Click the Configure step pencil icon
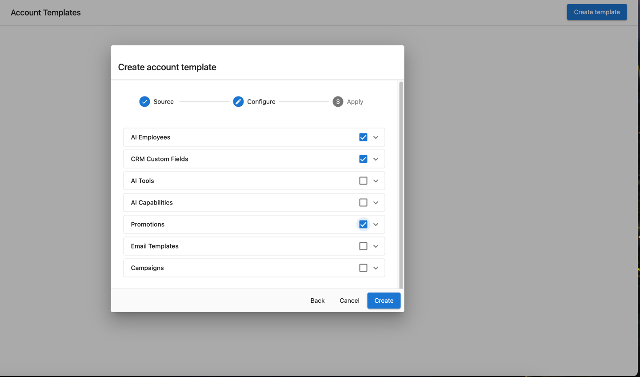The image size is (640, 377). (238, 102)
